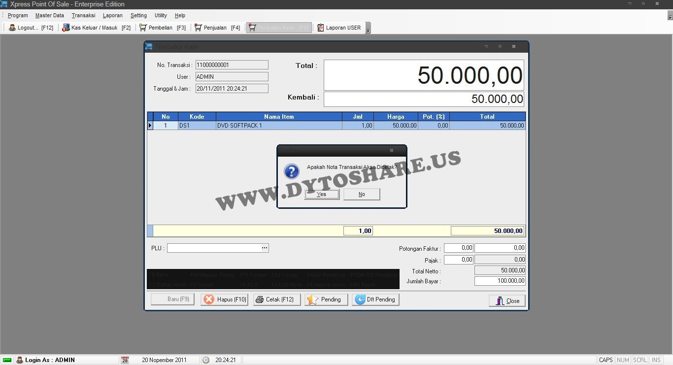The width and height of the screenshot is (673, 365).
Task: Open the Utility menu
Action: (x=161, y=15)
